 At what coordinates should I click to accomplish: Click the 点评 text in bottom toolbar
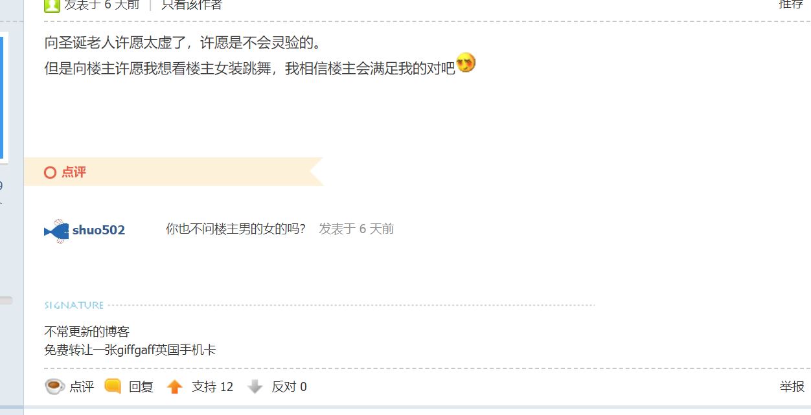click(x=82, y=387)
